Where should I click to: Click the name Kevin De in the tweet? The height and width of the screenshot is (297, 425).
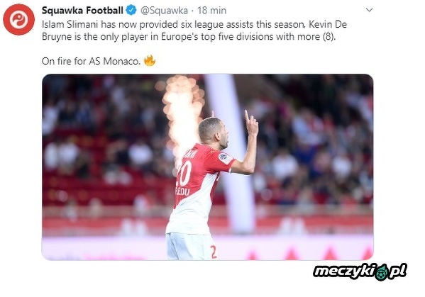(x=328, y=24)
